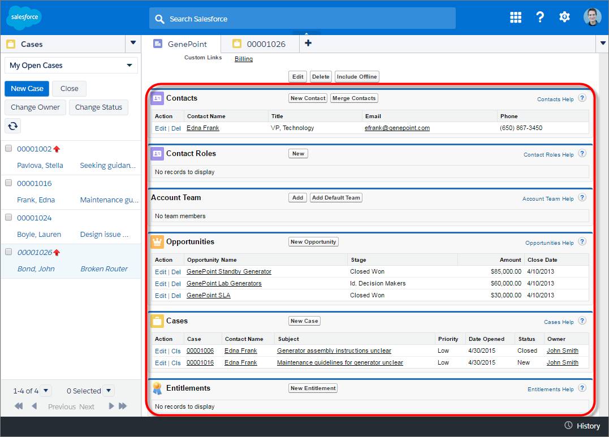
Task: Click the Cases section briefcase icon
Action: [157, 321]
